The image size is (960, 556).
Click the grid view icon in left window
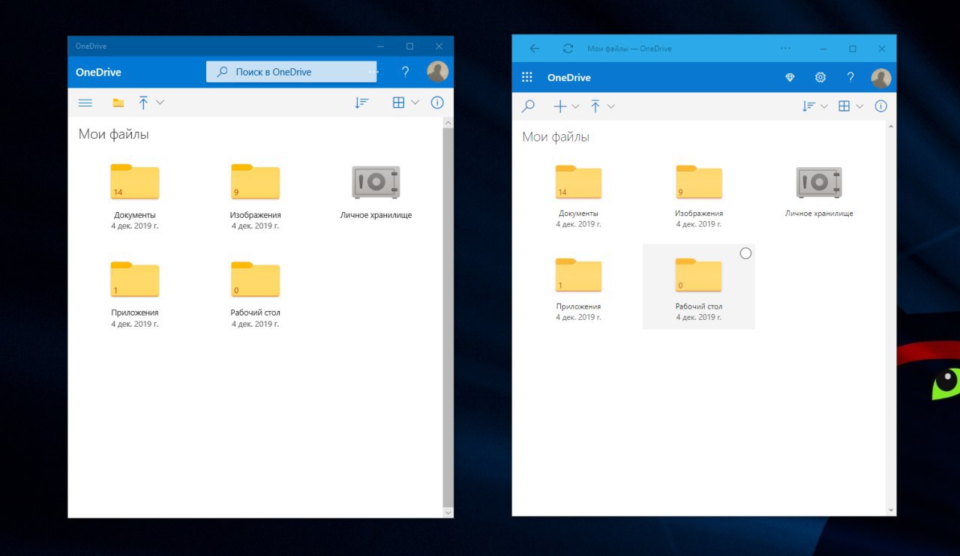tap(399, 103)
